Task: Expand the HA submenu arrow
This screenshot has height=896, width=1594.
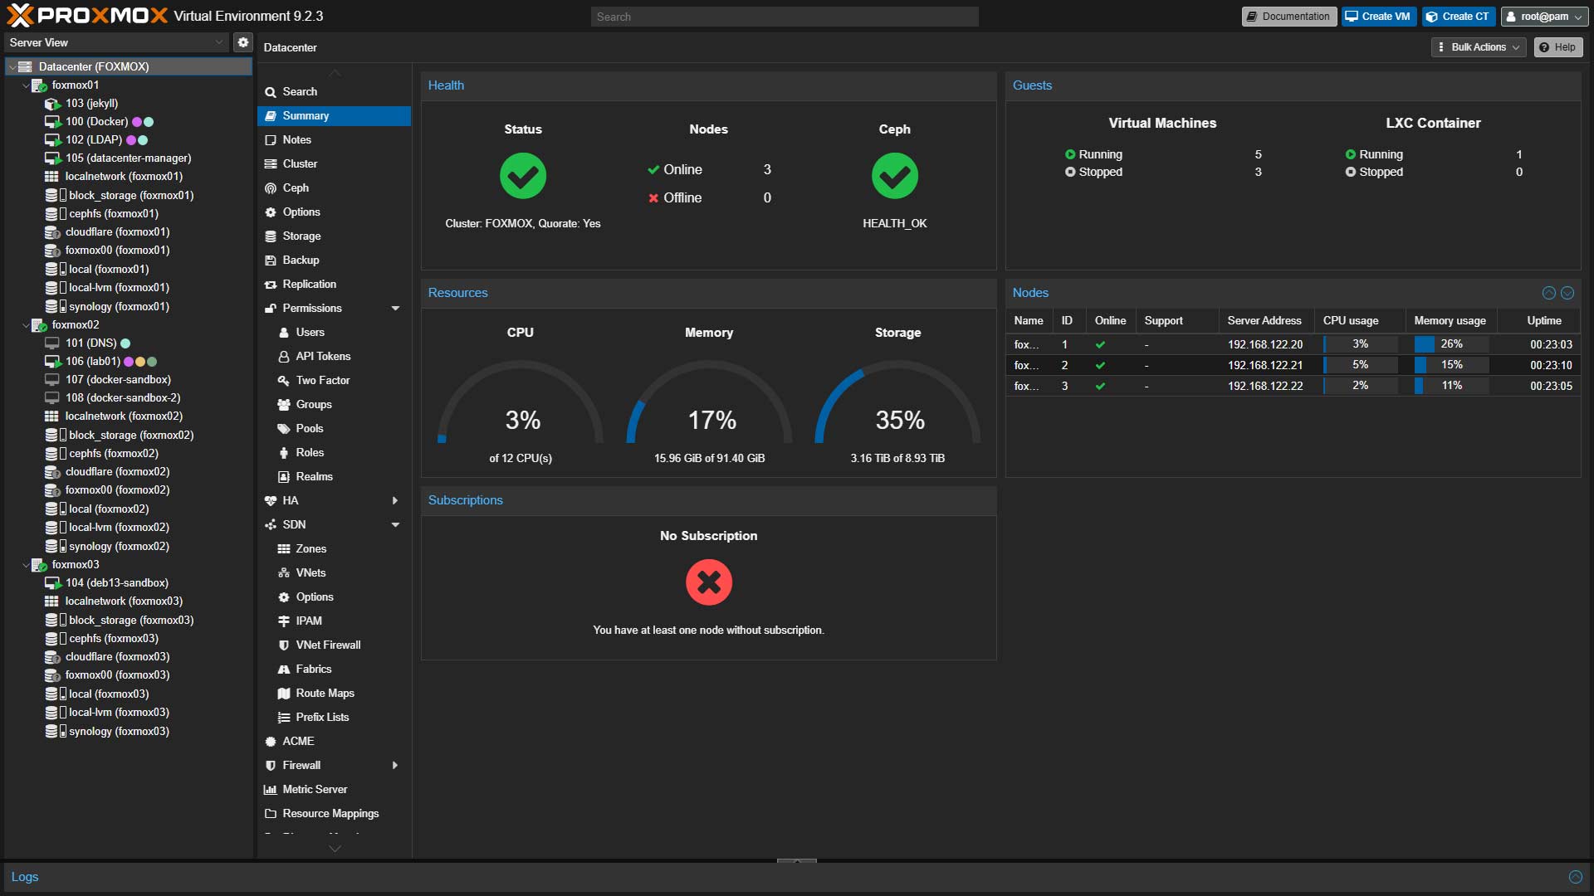Action: (x=395, y=501)
